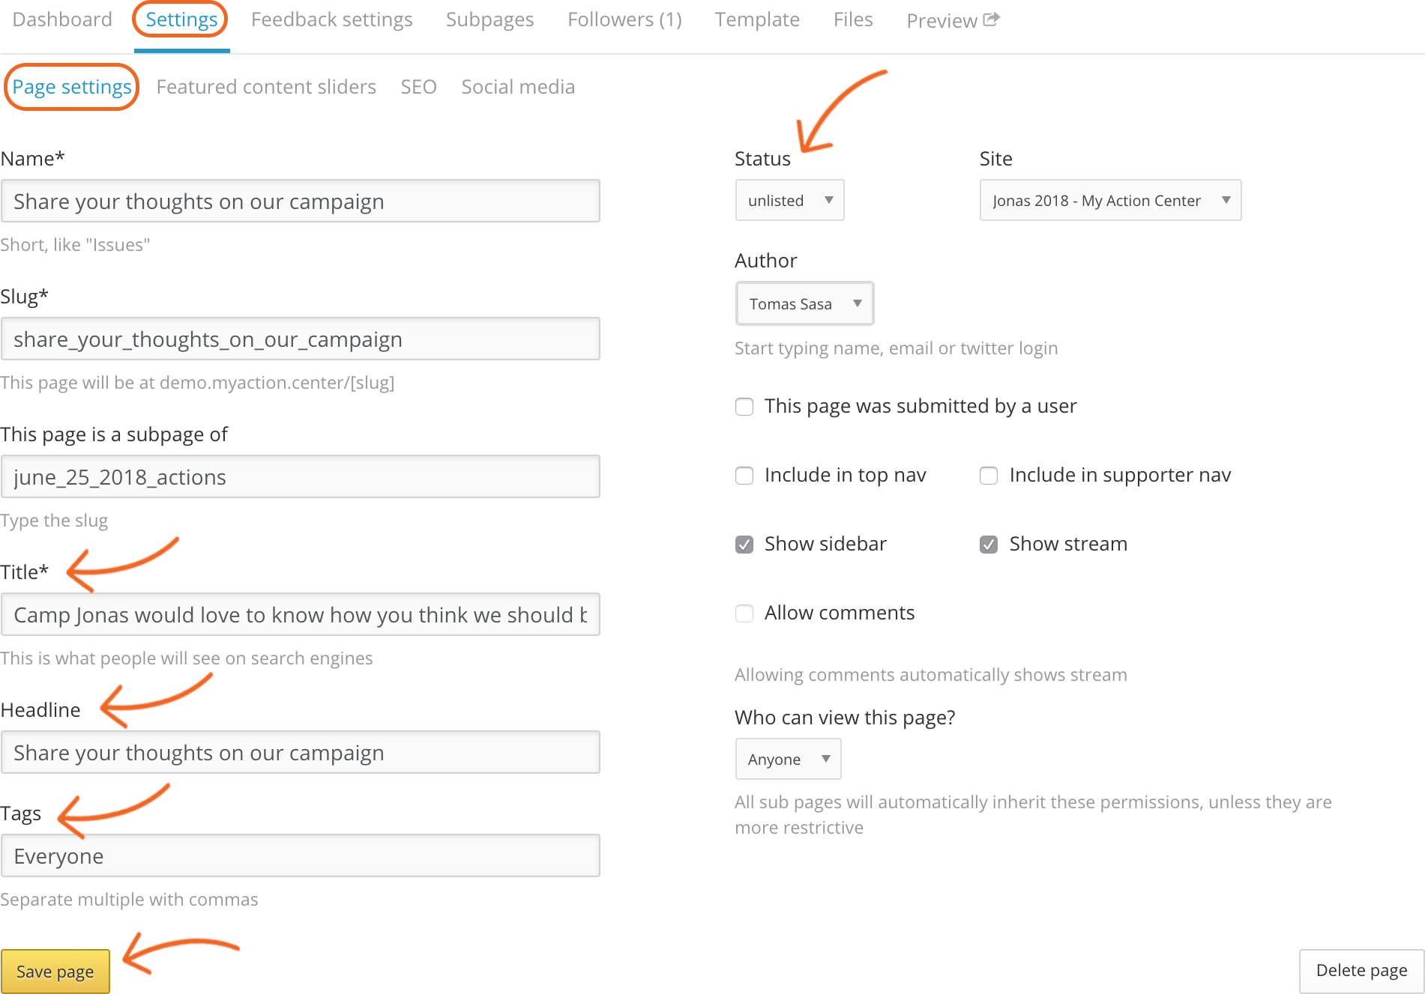Switch to the Feedback settings tab
This screenshot has height=994, width=1425.
pyautogui.click(x=331, y=19)
